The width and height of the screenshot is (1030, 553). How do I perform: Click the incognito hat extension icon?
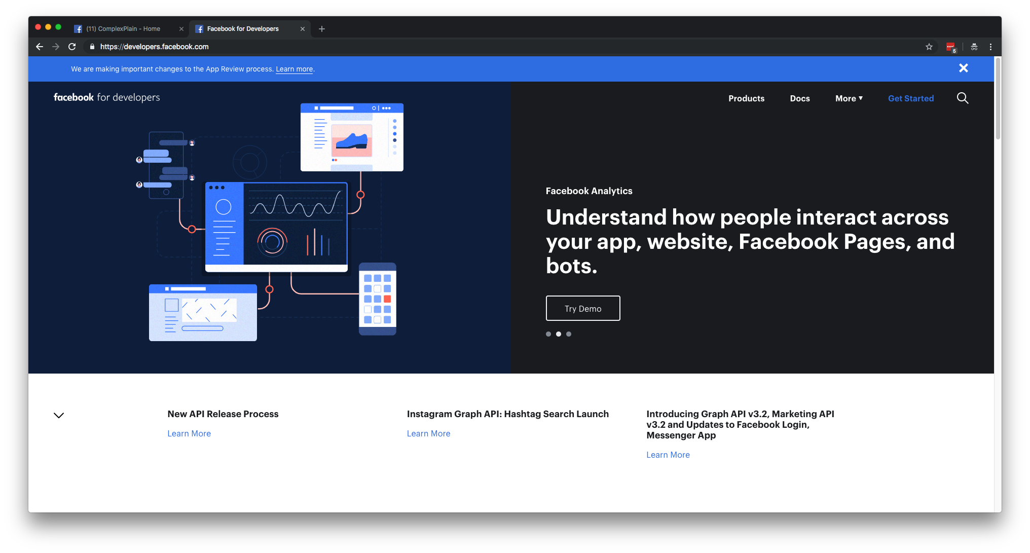point(974,47)
